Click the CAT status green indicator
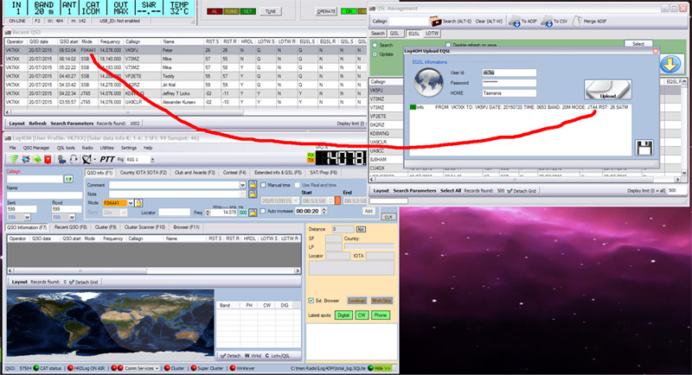The image size is (692, 375). pyautogui.click(x=36, y=368)
